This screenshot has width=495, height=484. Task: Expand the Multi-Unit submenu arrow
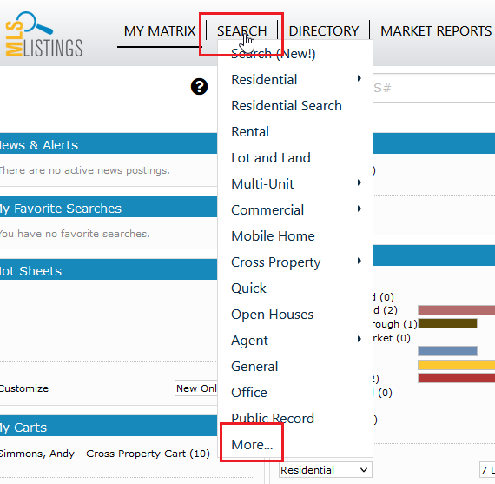coord(360,182)
